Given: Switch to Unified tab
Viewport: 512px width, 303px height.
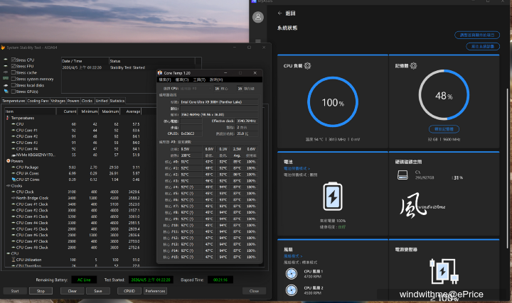Looking at the screenshot, I should 102,101.
